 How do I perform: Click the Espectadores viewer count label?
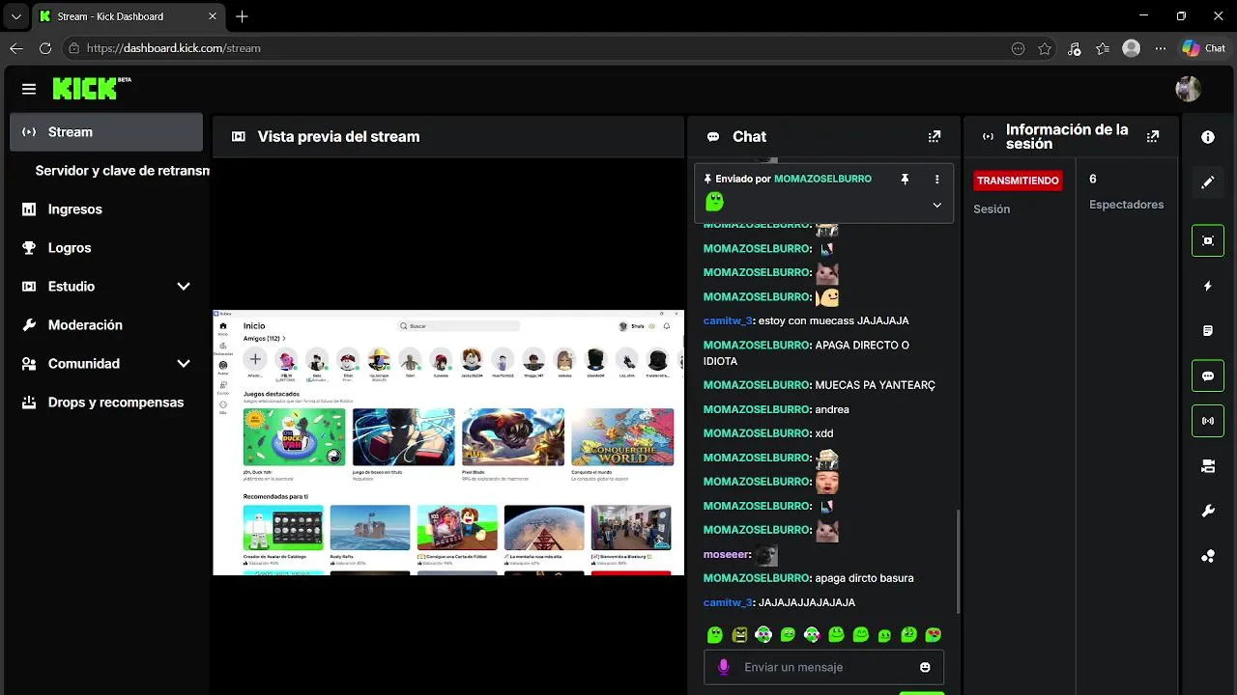pyautogui.click(x=1127, y=205)
